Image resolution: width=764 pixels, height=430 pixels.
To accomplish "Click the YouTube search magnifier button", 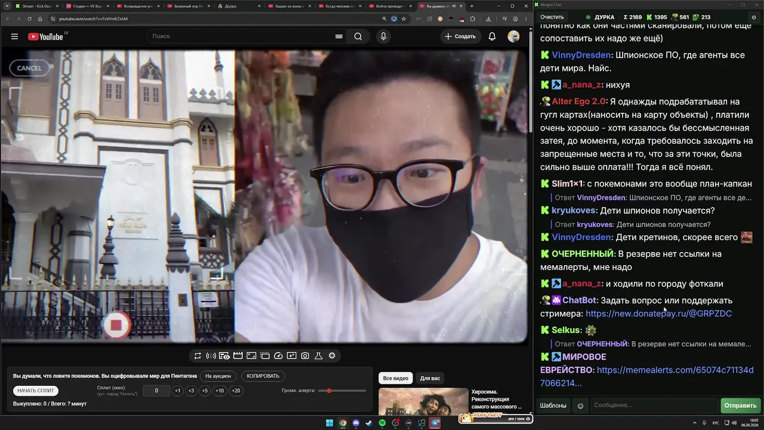I will [x=358, y=36].
